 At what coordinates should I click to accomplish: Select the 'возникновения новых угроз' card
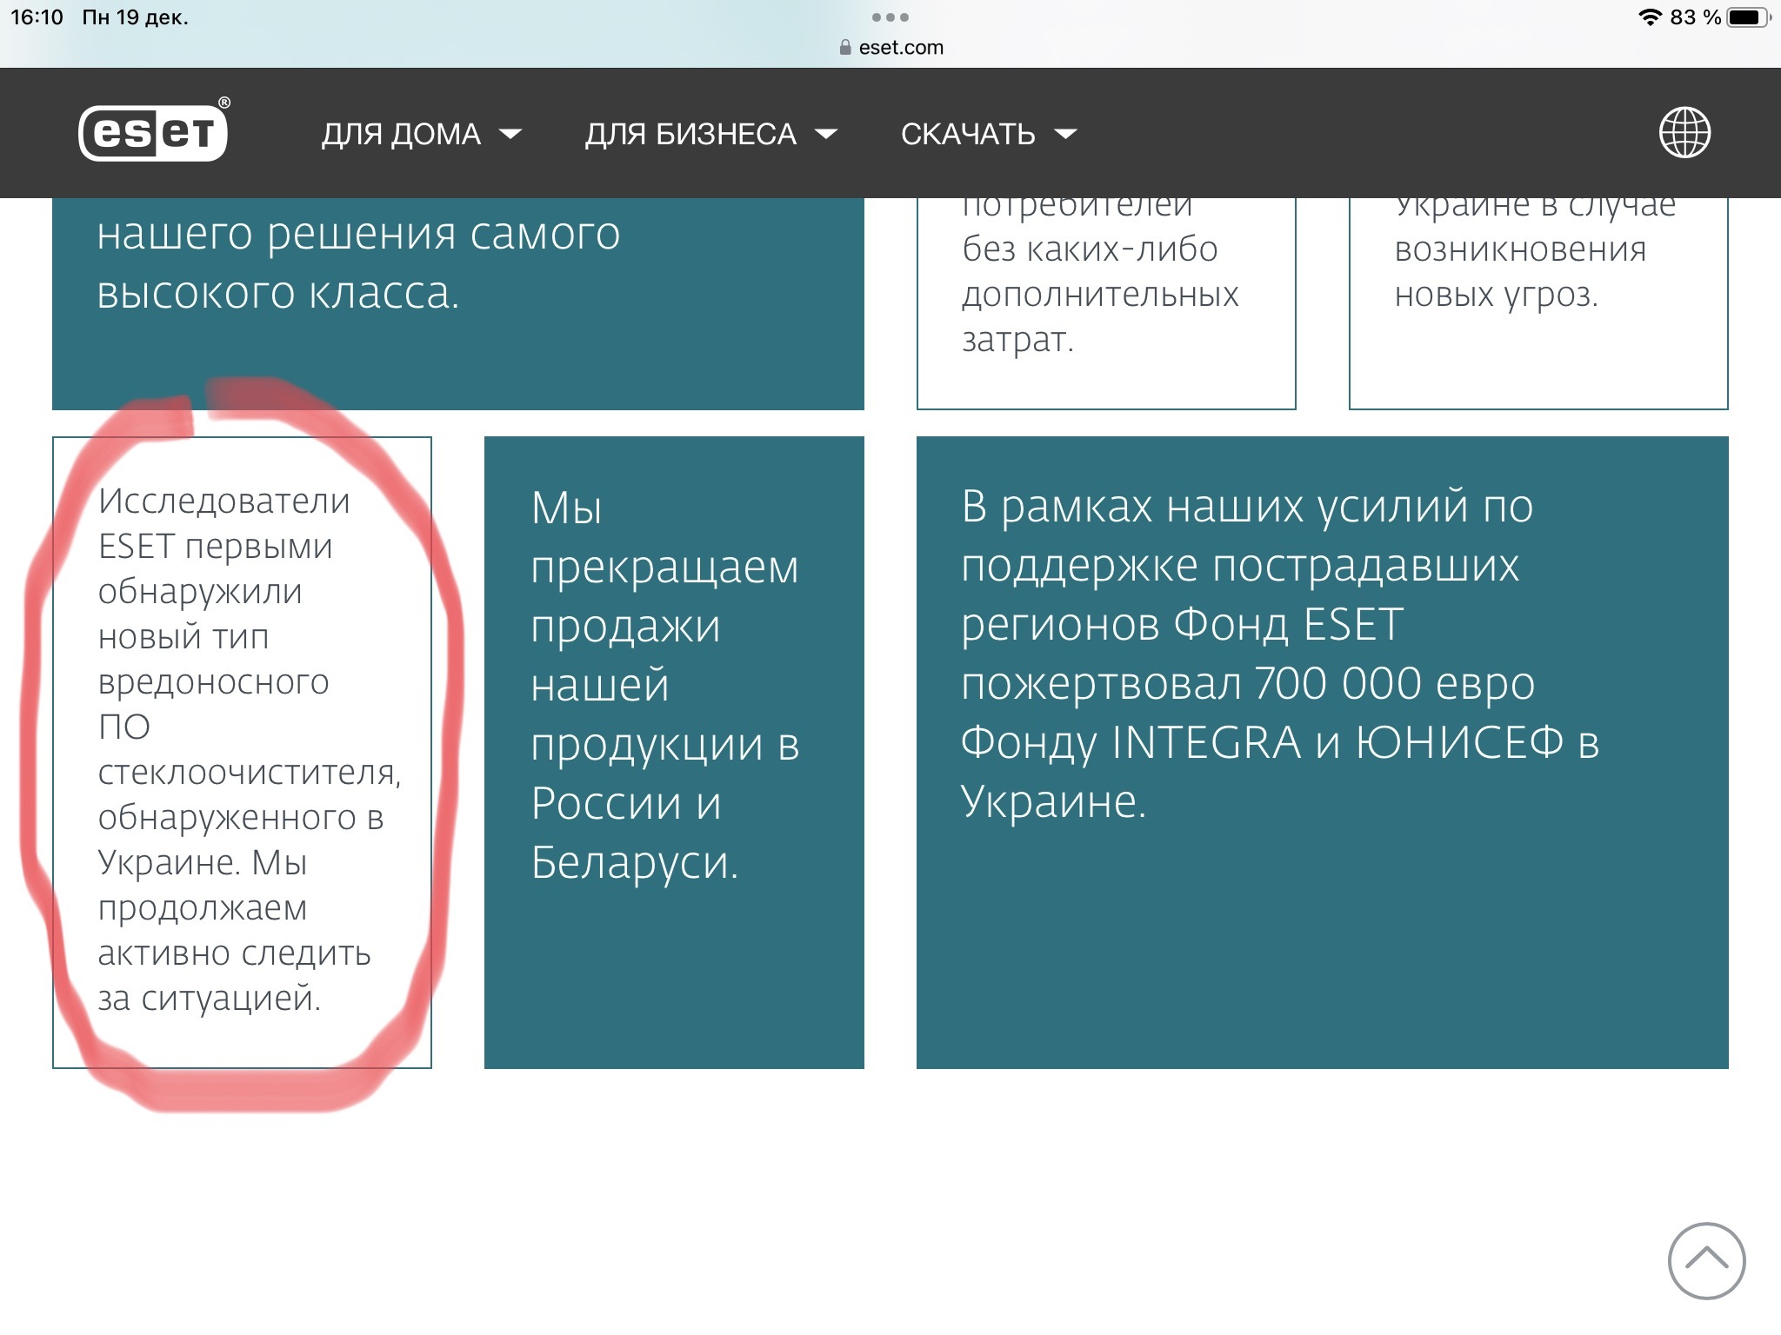tap(1538, 303)
